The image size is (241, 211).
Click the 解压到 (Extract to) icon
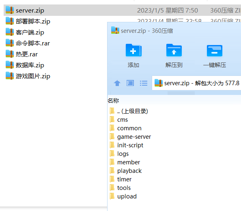pos(174,50)
